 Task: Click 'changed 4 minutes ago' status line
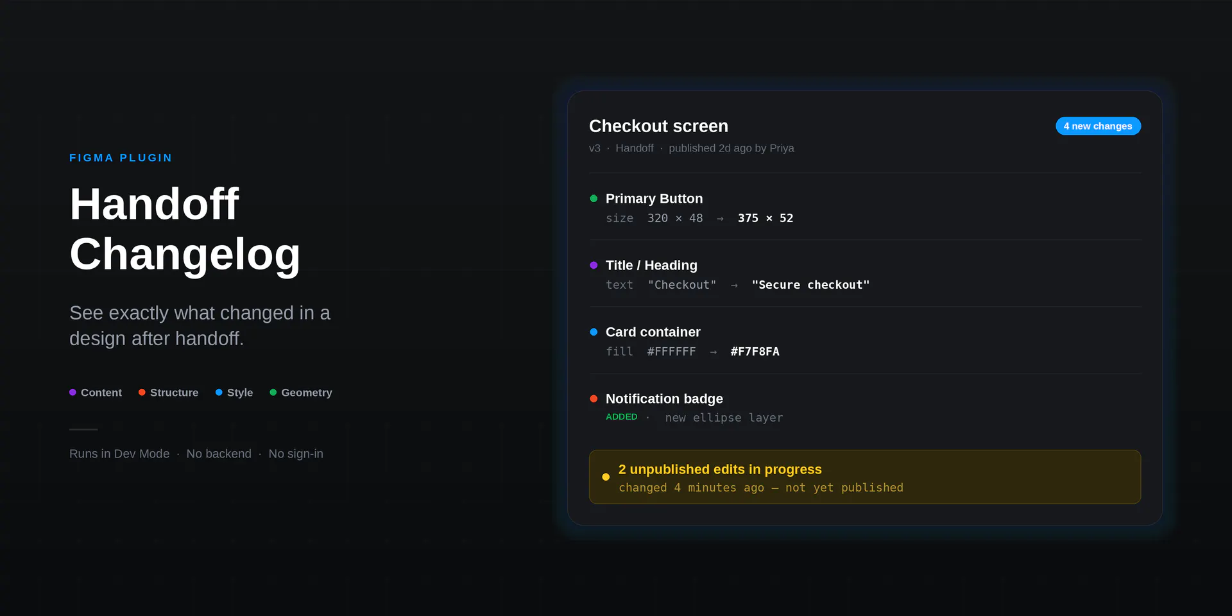point(761,488)
